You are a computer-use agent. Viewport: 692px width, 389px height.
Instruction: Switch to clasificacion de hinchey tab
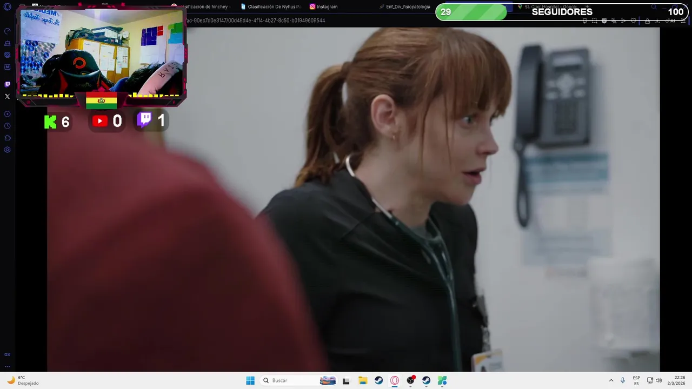click(x=201, y=6)
